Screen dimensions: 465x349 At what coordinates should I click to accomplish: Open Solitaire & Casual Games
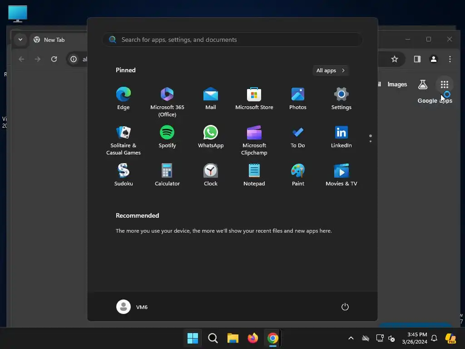(124, 140)
